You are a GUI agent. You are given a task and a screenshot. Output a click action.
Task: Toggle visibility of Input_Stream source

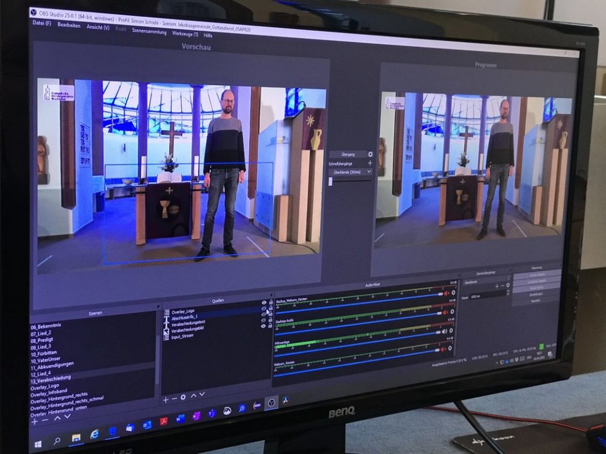(x=264, y=325)
